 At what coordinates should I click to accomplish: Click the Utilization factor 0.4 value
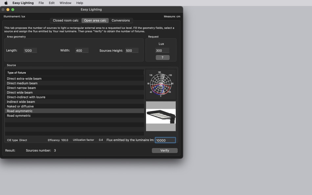(101, 140)
